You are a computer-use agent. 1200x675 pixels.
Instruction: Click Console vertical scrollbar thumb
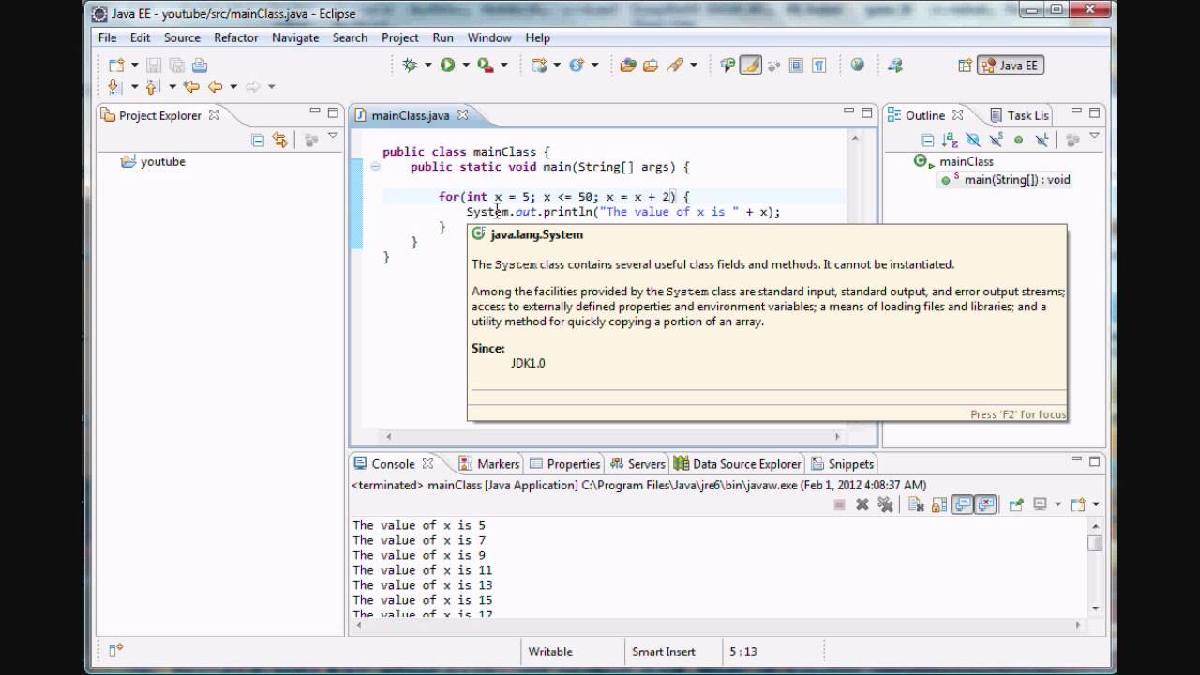click(1094, 543)
